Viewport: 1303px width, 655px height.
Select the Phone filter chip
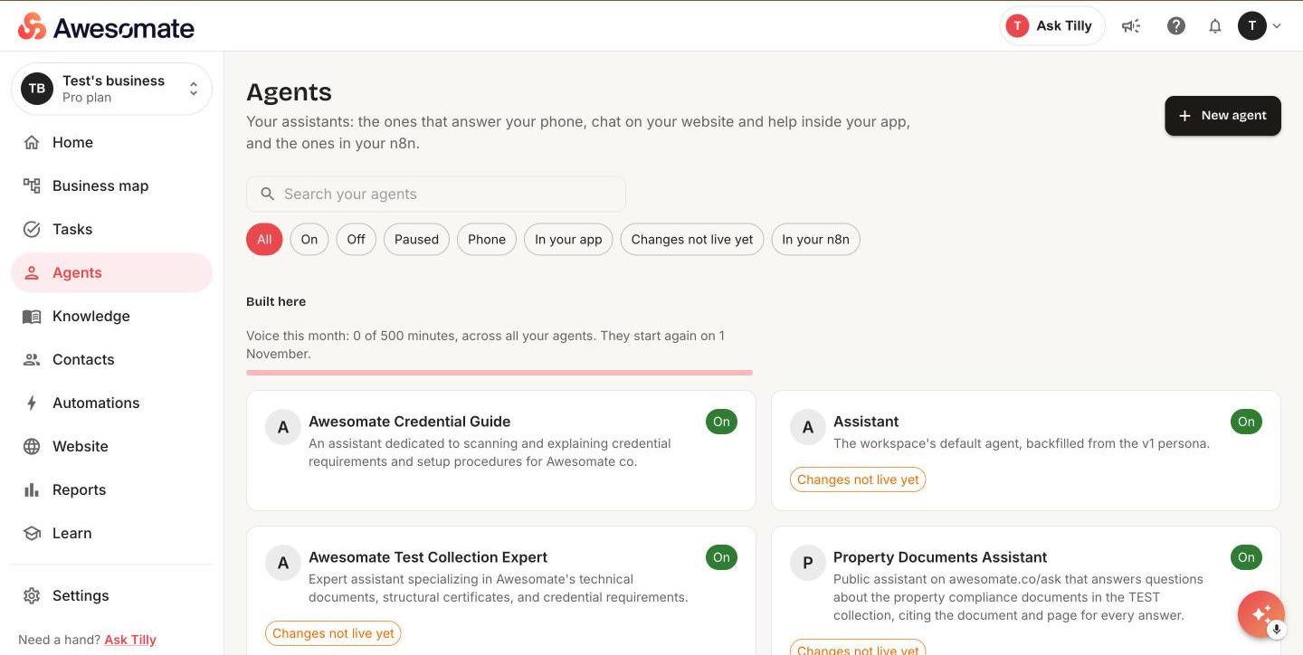[487, 240]
